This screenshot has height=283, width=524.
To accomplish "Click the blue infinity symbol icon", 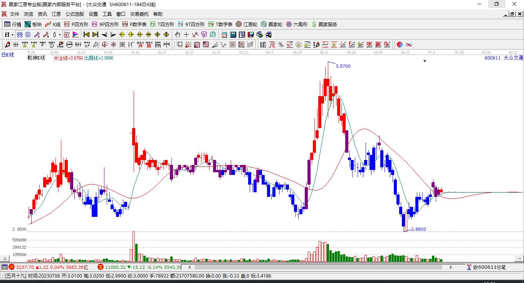I will pos(408,45).
